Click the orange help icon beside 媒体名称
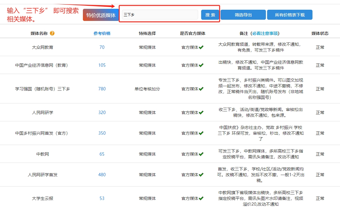 click(52, 33)
